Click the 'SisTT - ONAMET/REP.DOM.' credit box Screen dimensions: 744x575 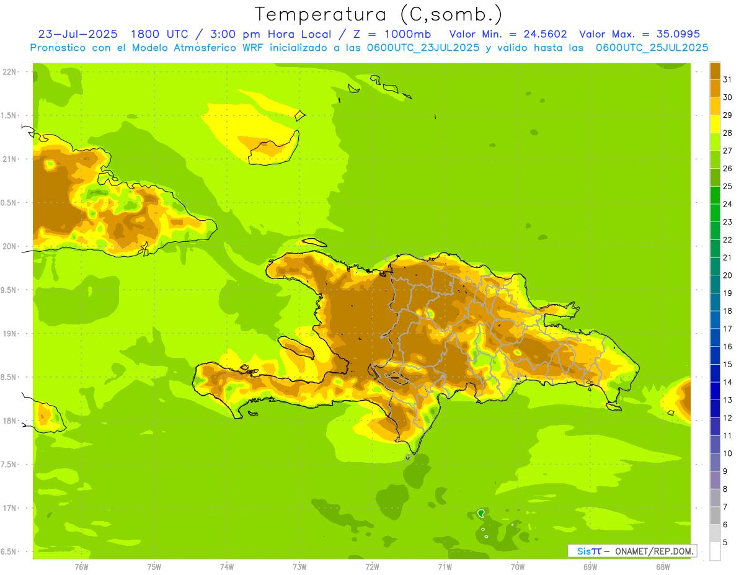click(632, 551)
